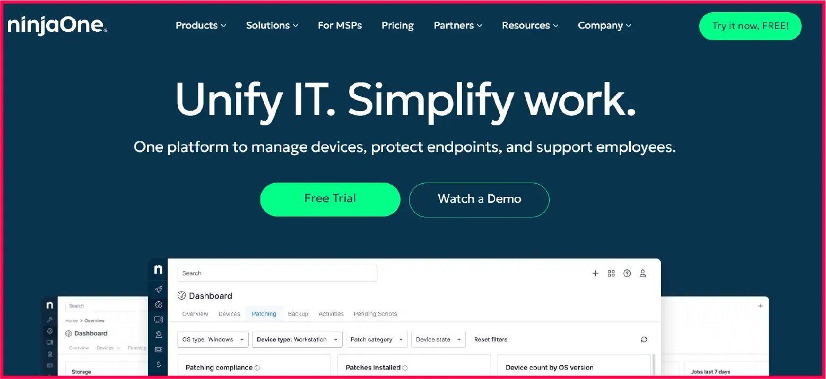Click Jobs last 7 days card title
The height and width of the screenshot is (379, 826).
[x=710, y=372]
